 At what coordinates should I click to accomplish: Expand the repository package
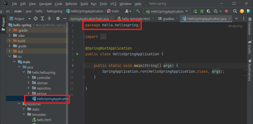28,88
